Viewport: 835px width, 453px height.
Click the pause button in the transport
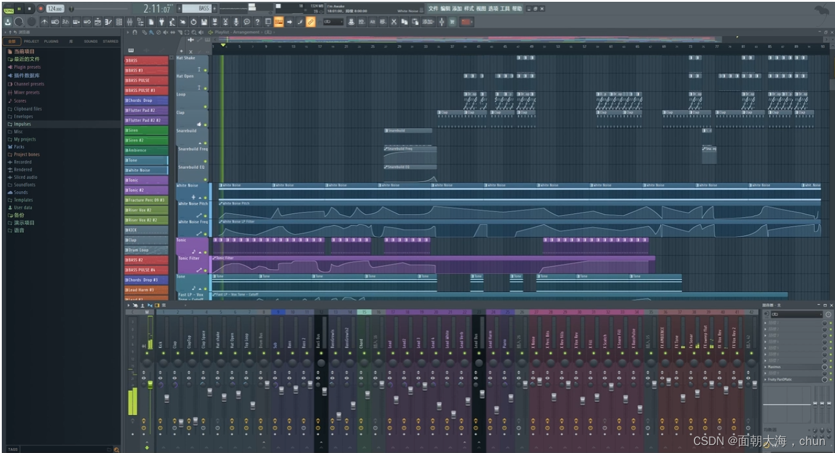tap(19, 9)
